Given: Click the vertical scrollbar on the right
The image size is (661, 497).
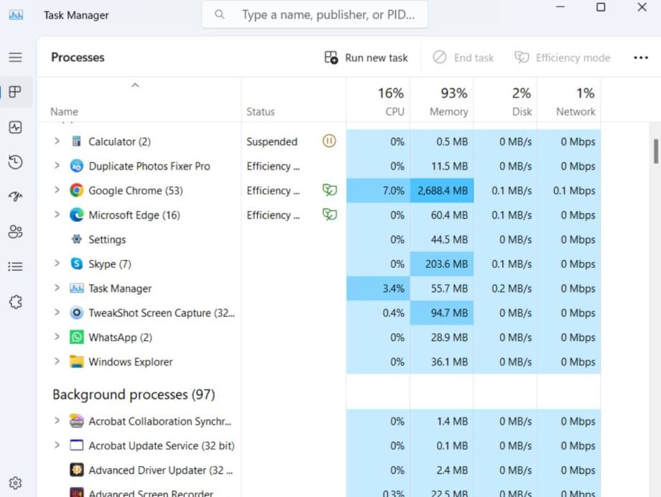Looking at the screenshot, I should click(x=655, y=151).
